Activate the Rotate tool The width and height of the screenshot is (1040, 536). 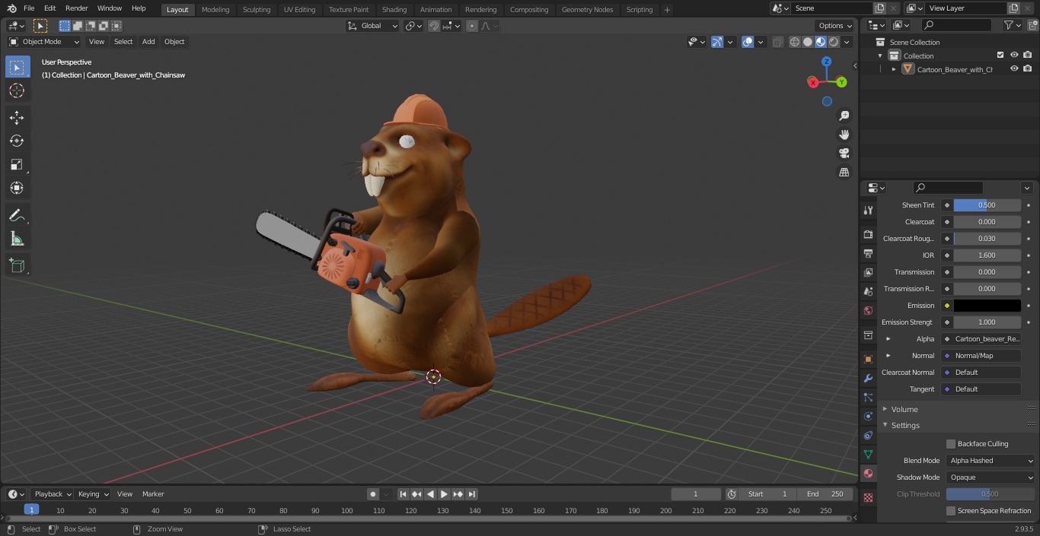point(17,141)
